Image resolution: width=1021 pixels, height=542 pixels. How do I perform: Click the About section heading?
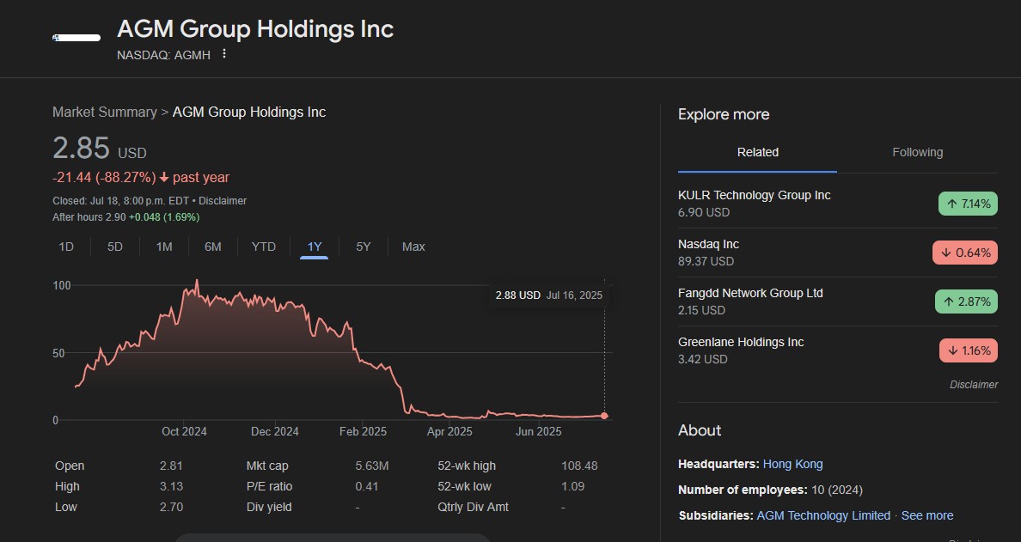coord(700,430)
